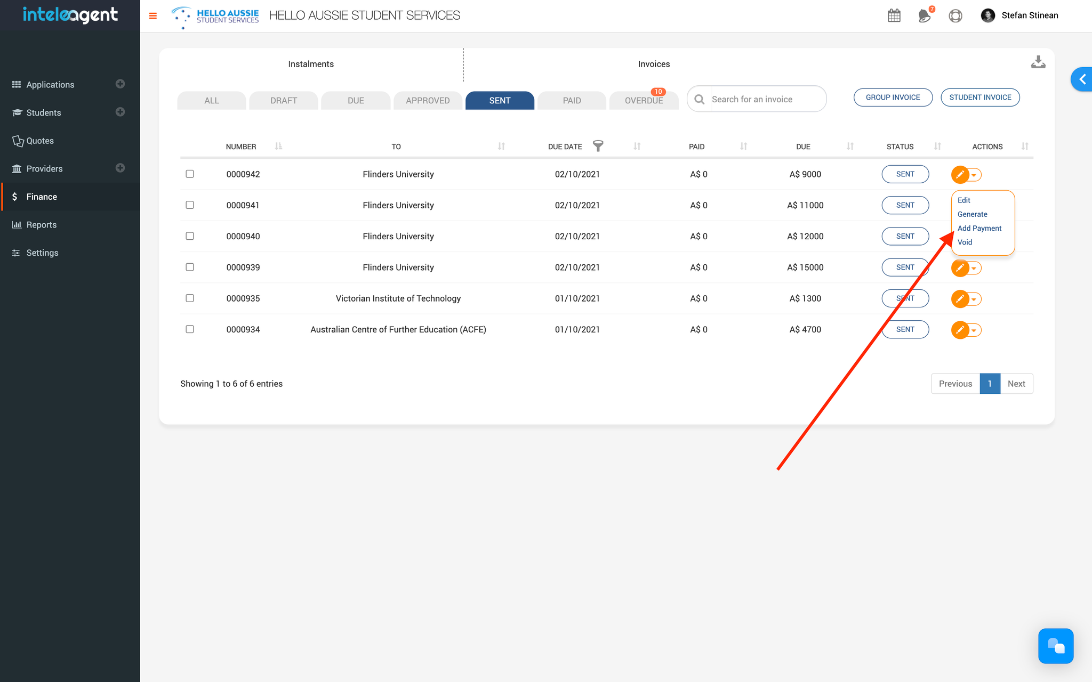The height and width of the screenshot is (682, 1092).
Task: Switch to the OVERDUE filter tab
Action: tap(644, 101)
